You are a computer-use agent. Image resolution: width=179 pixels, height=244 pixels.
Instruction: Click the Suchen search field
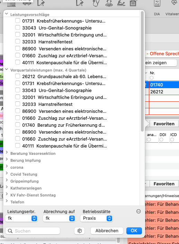point(33,231)
